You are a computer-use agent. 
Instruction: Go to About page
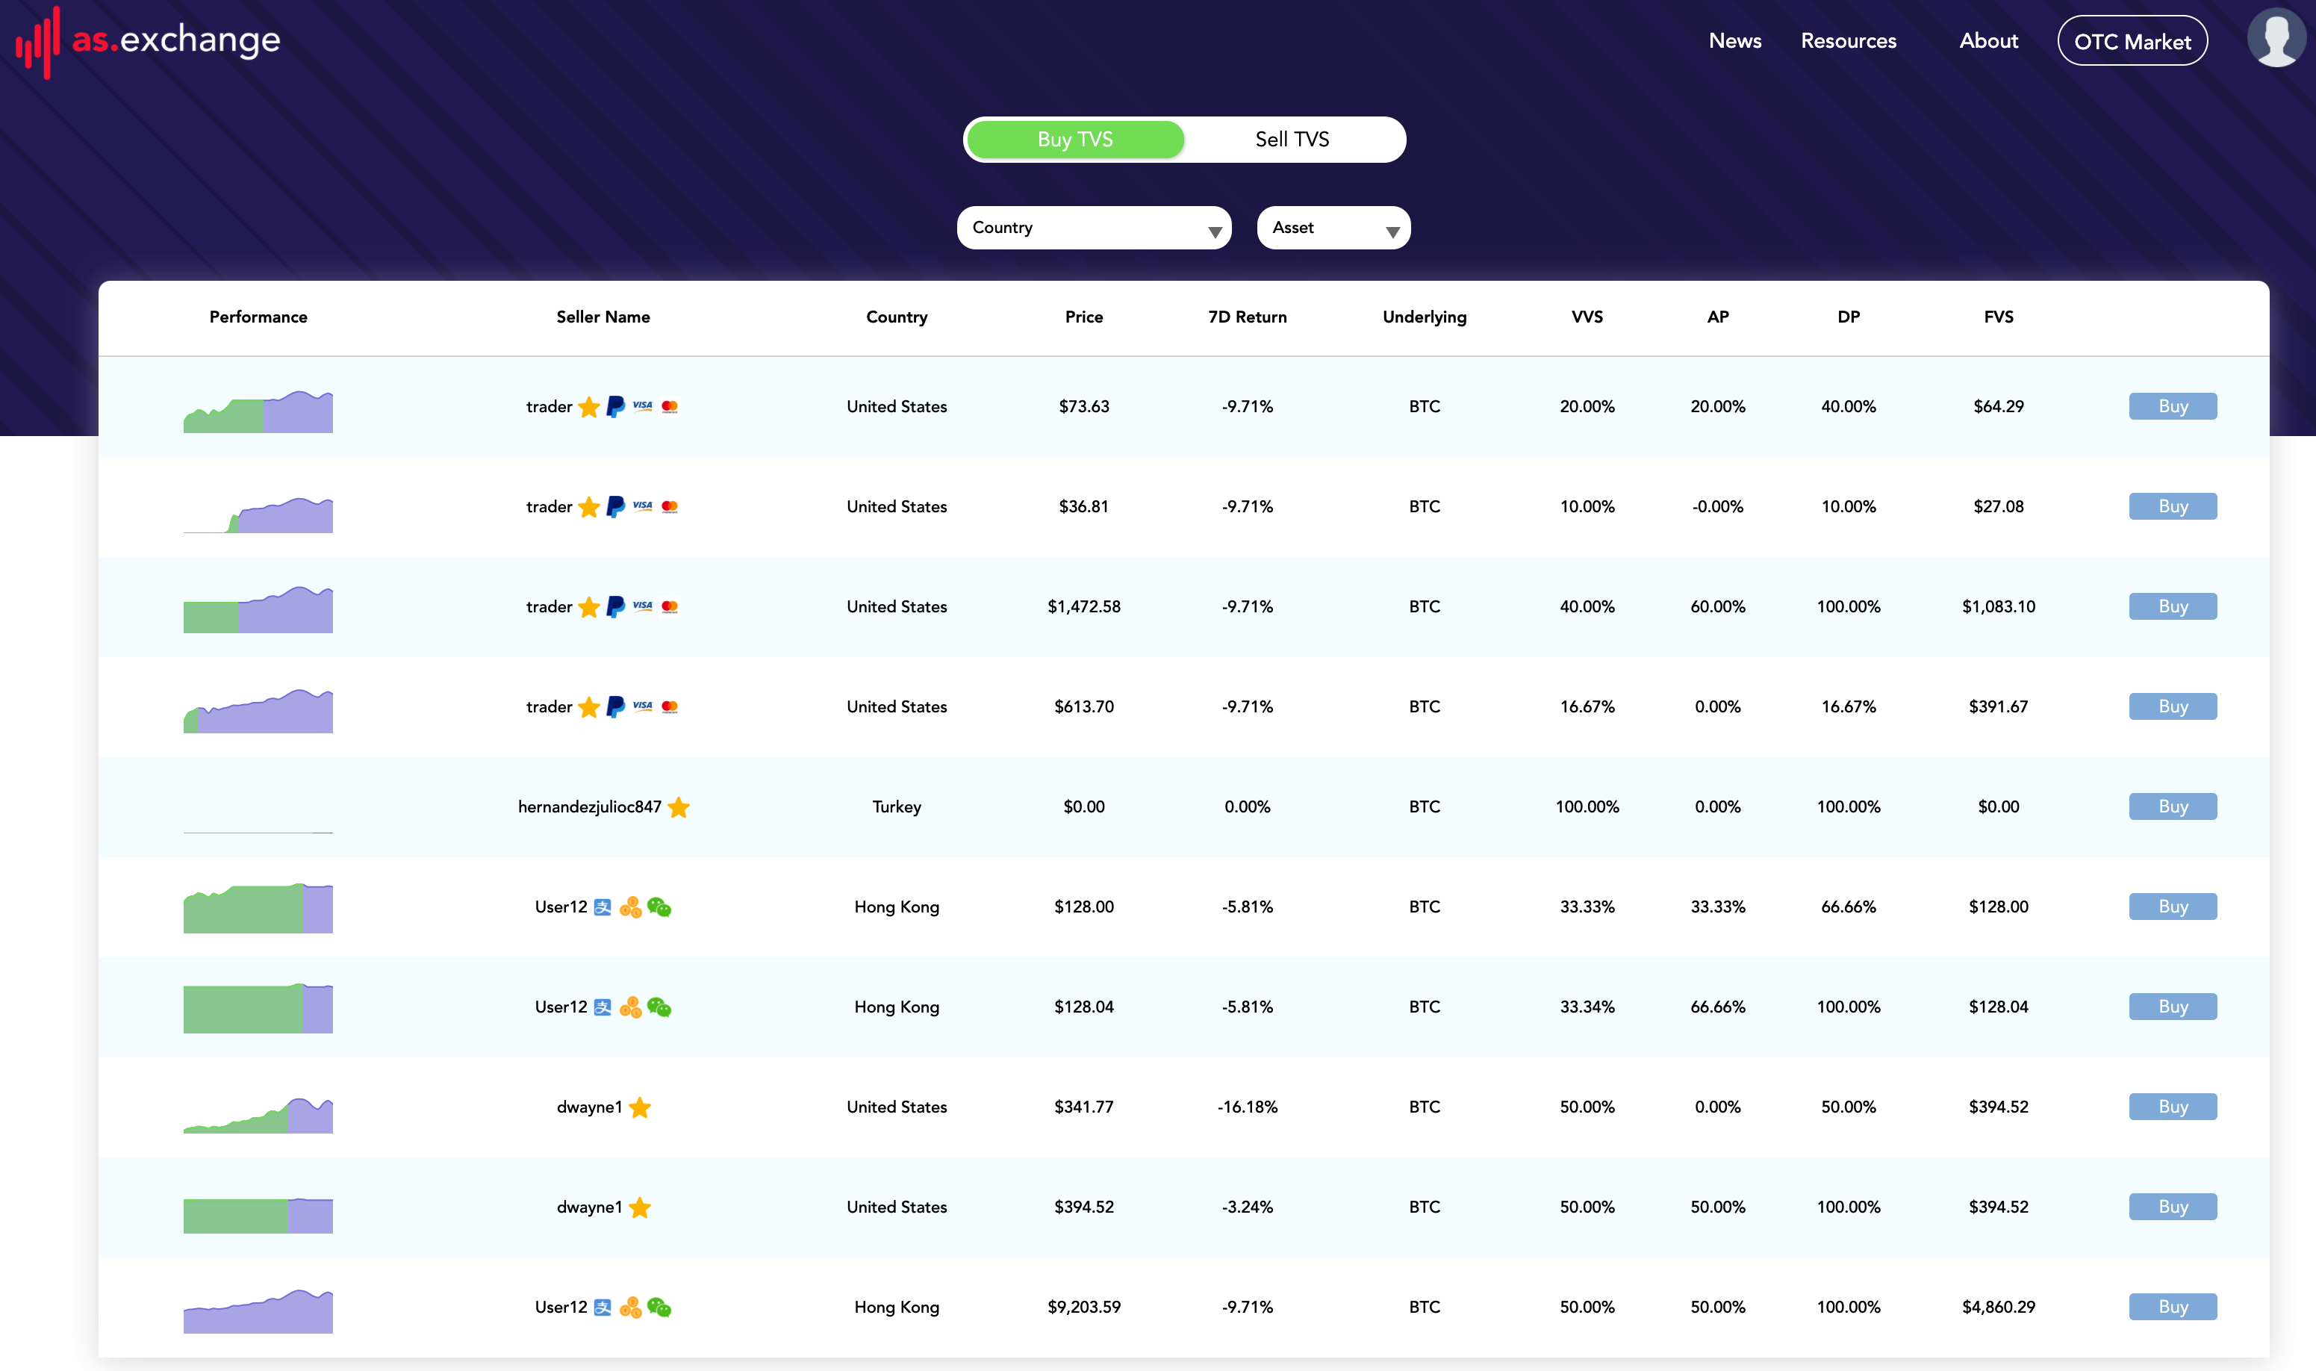(x=1988, y=40)
